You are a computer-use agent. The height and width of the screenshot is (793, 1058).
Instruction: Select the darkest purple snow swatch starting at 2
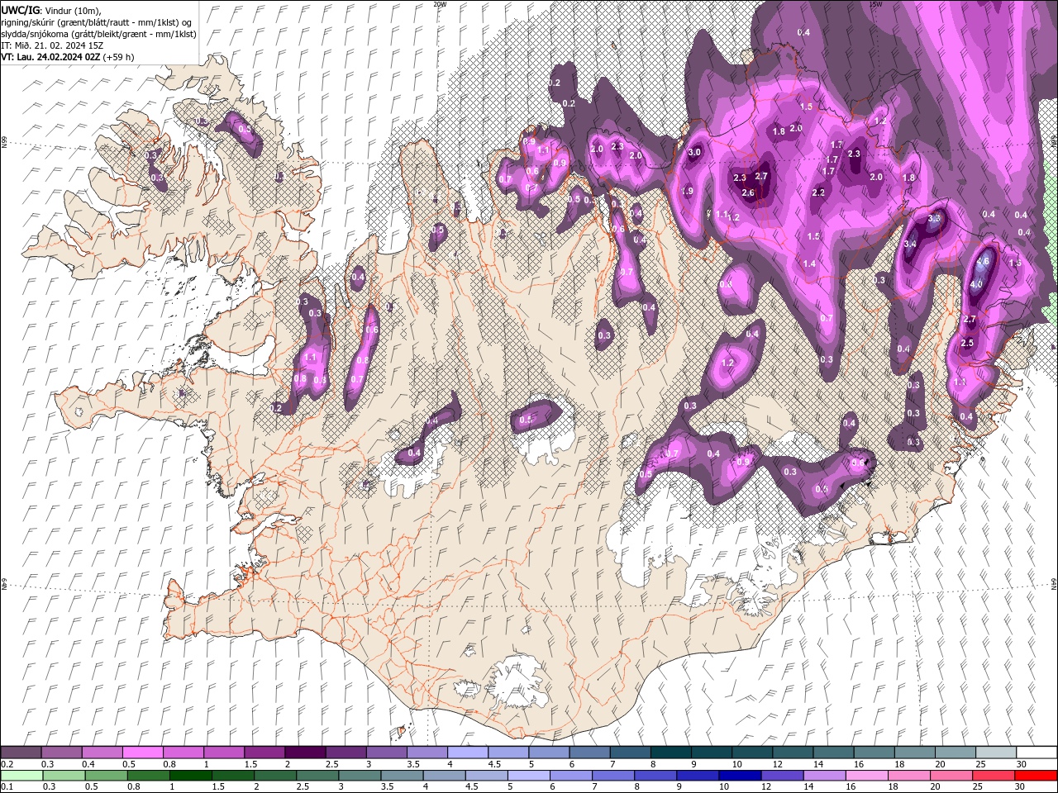click(306, 753)
